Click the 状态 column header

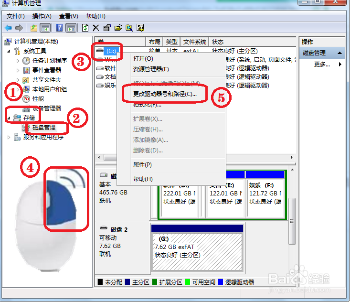point(252,42)
